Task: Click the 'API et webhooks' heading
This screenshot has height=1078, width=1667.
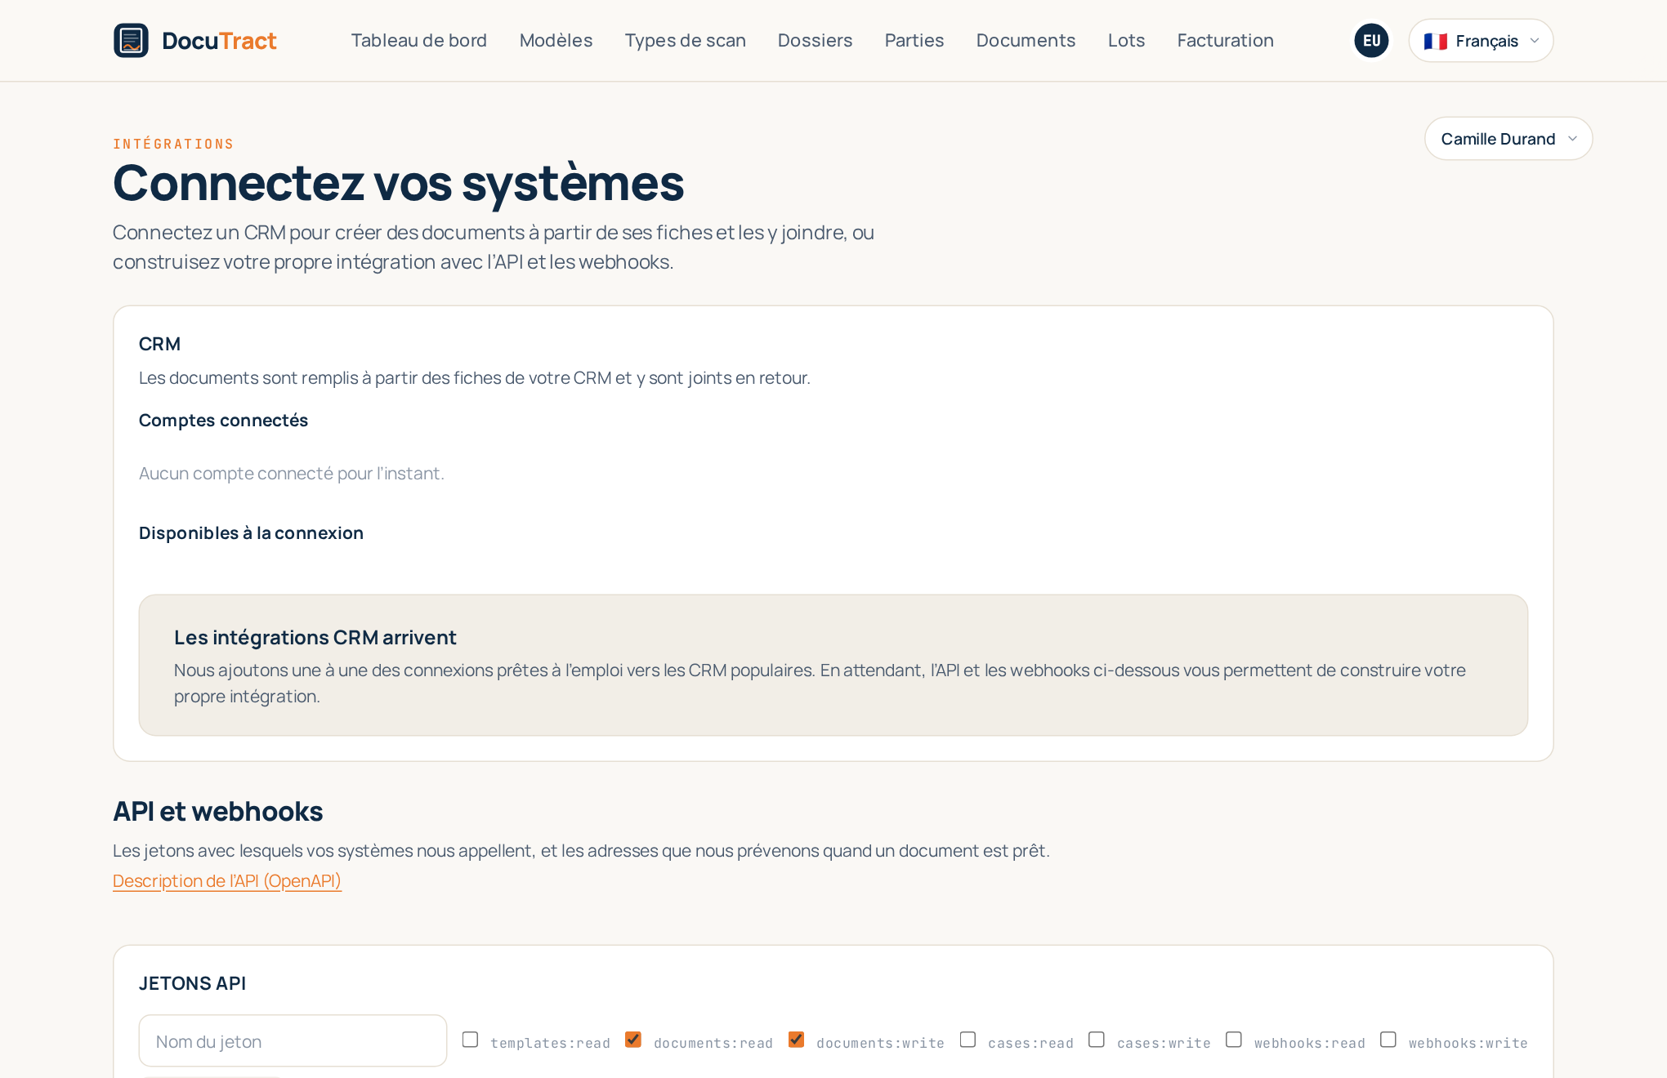Action: pyautogui.click(x=218, y=811)
